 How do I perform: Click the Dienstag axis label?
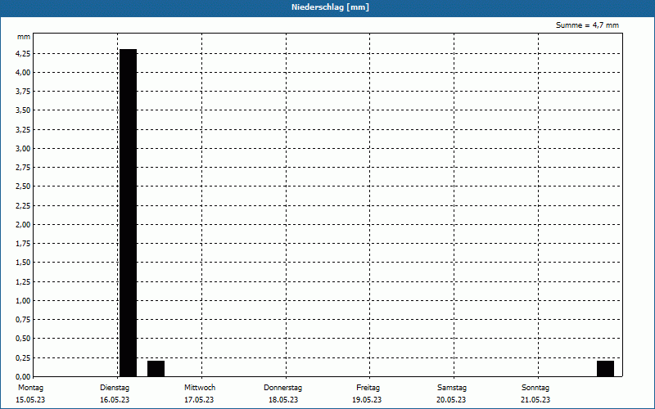coord(115,388)
